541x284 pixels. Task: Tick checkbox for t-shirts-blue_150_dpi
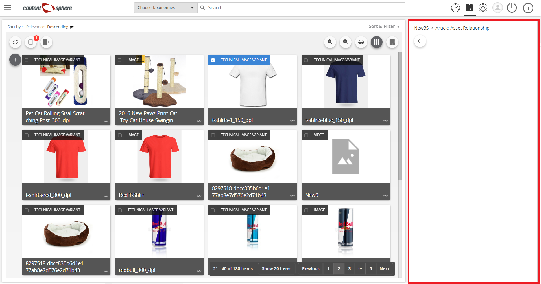click(306, 60)
